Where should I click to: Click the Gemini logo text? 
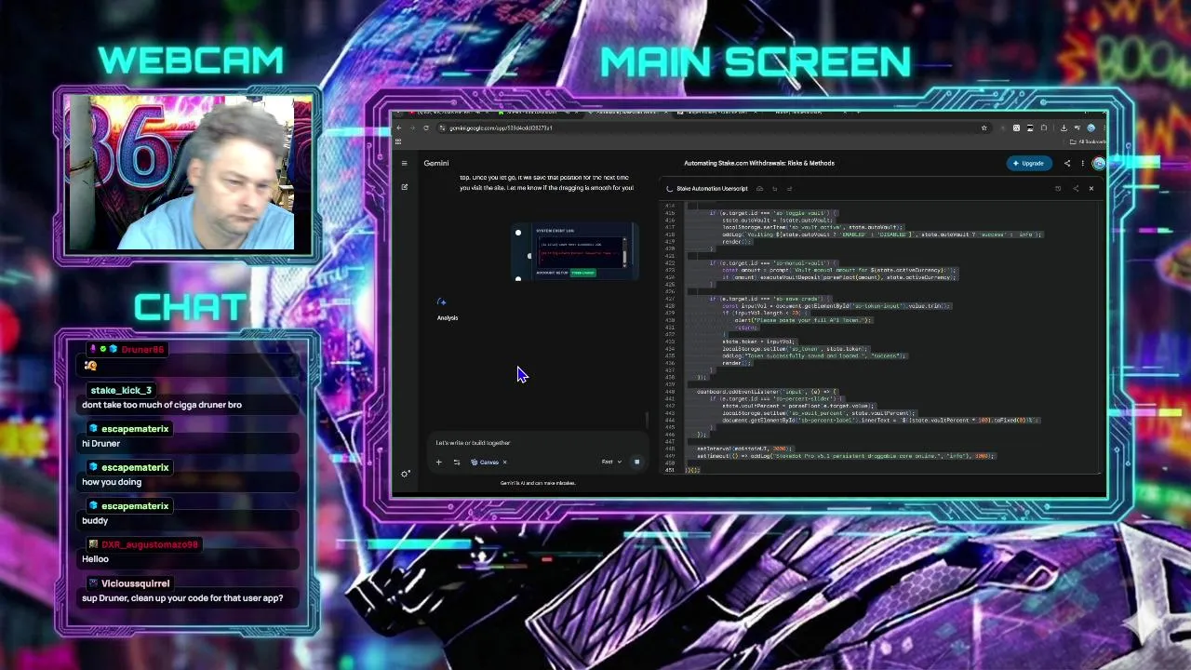(436, 163)
